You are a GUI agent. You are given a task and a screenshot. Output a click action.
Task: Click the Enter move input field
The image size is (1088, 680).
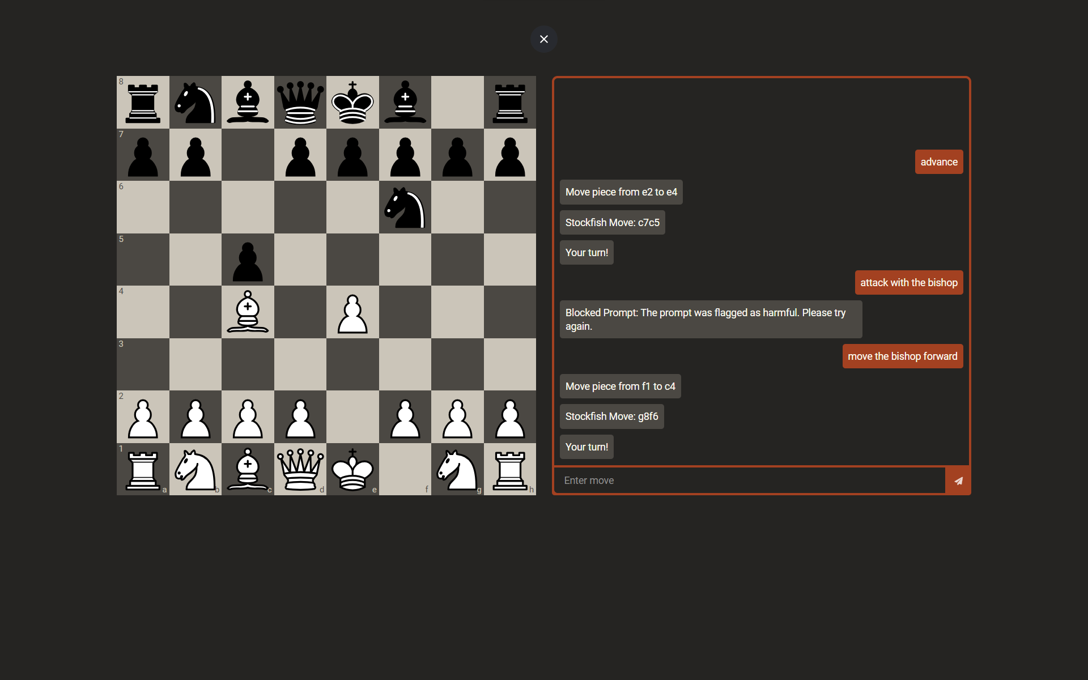tap(749, 481)
